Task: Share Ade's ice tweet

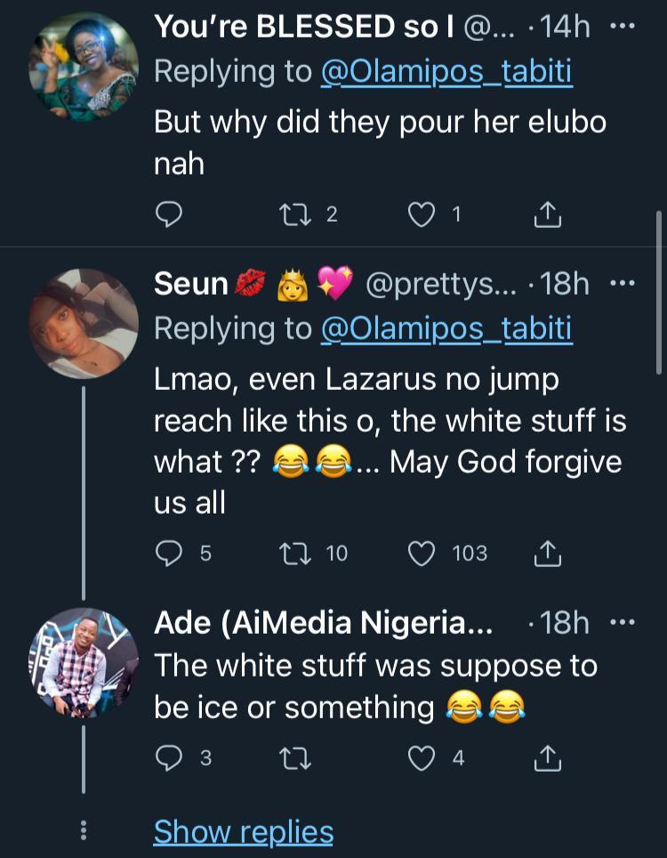Action: [548, 758]
